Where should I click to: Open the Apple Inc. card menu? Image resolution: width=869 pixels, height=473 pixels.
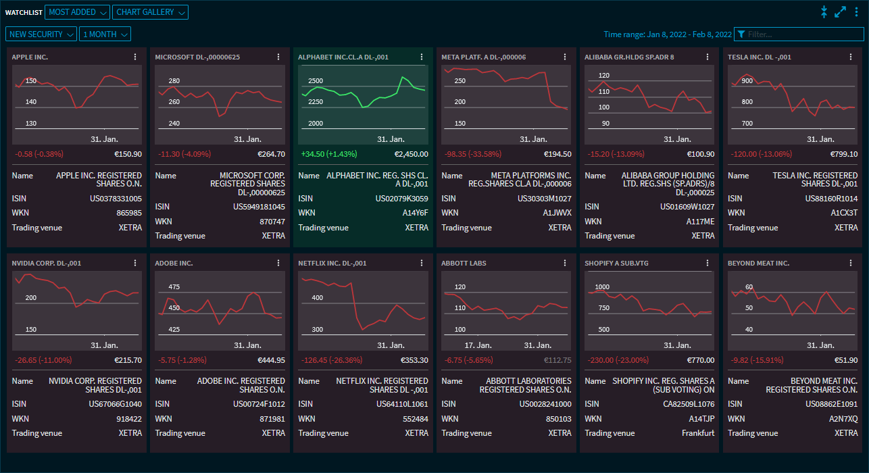tap(135, 57)
